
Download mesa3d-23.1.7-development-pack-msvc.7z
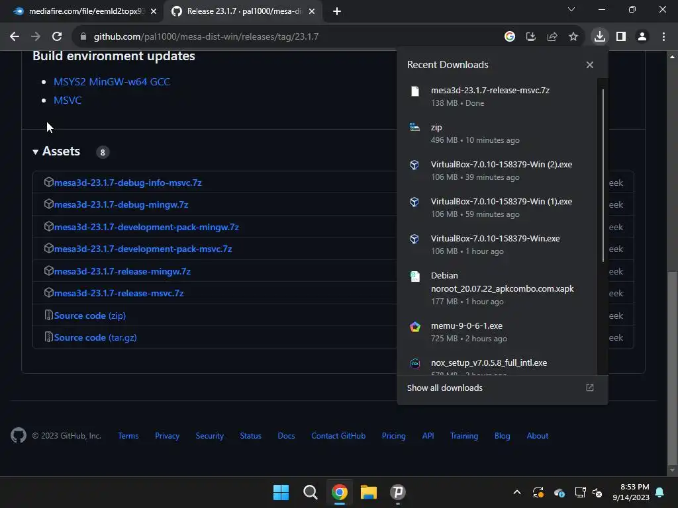[x=143, y=249]
